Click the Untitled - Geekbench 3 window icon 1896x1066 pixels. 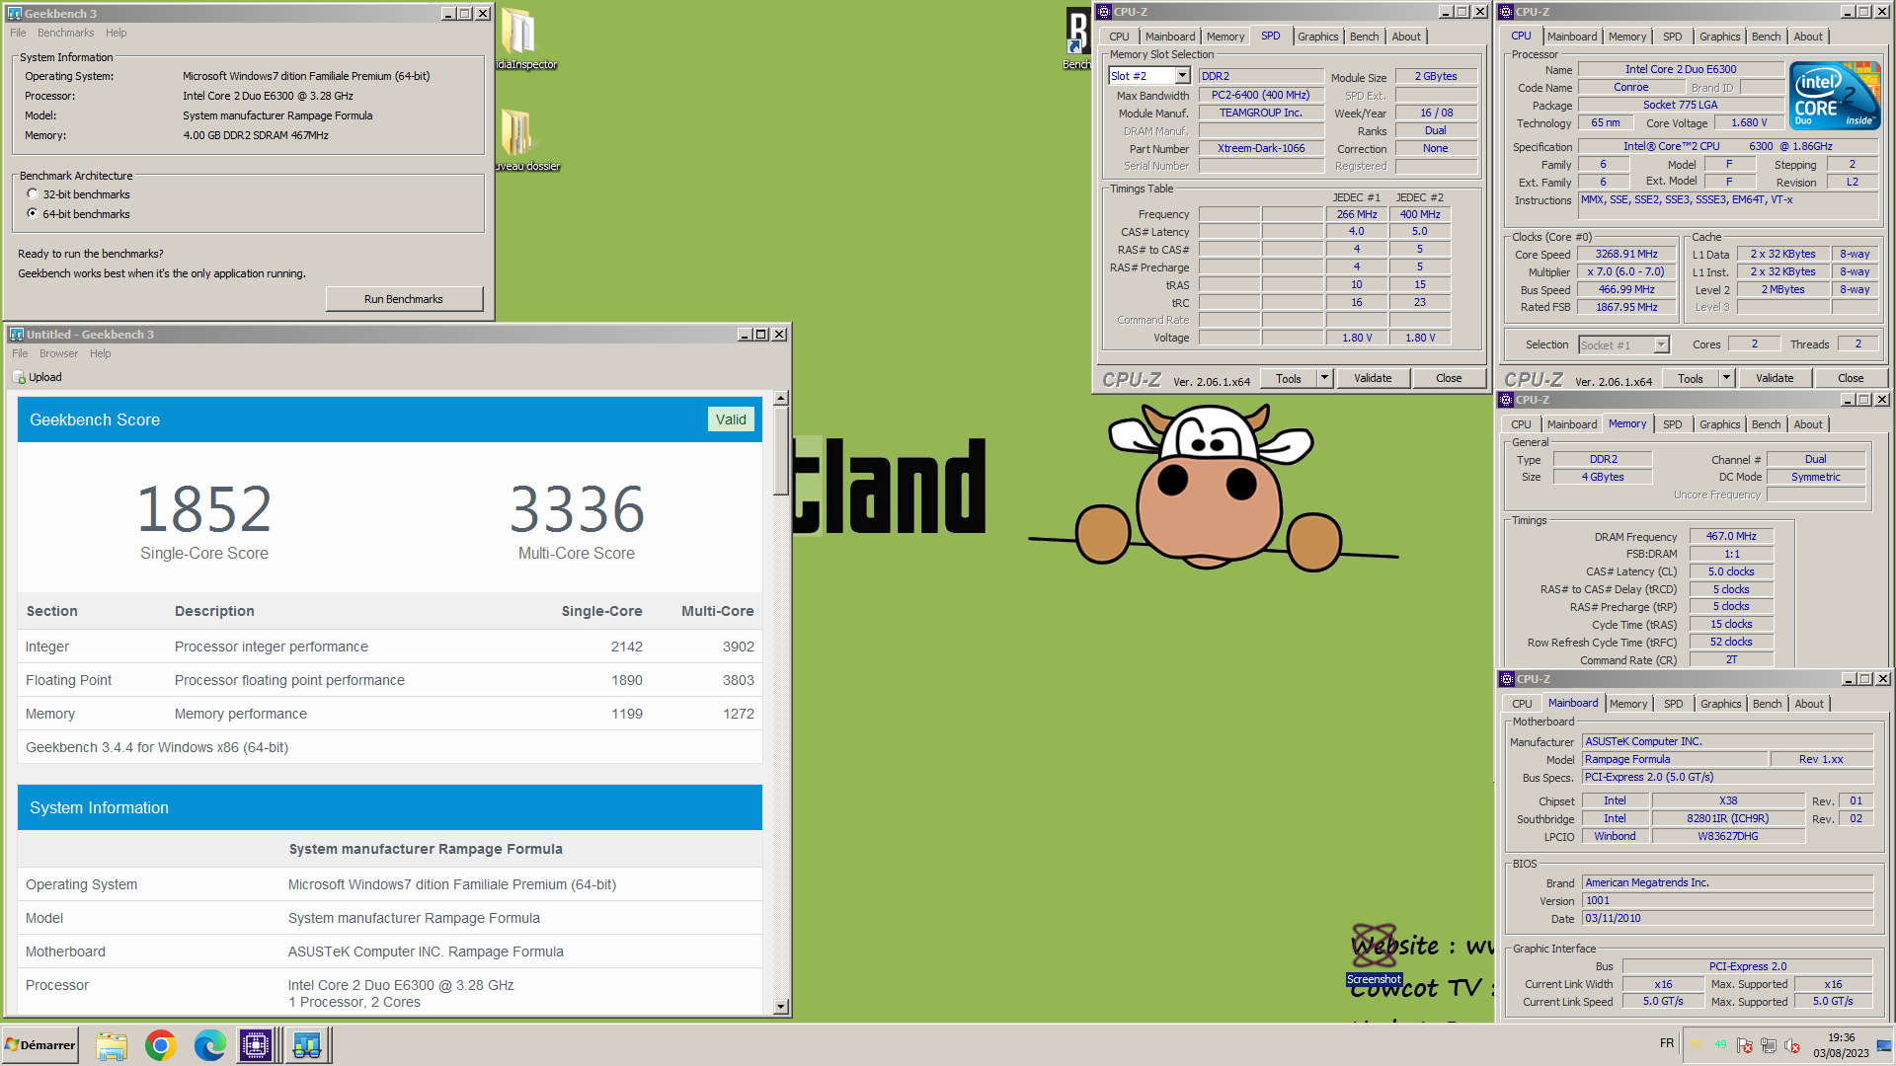click(x=16, y=334)
